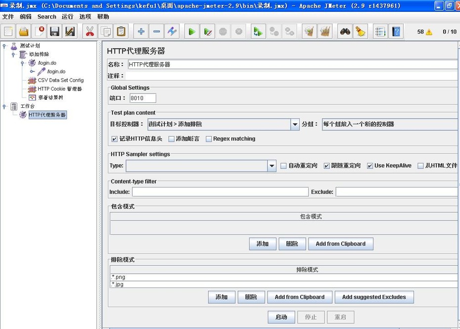This screenshot has width=460, height=329.
Task: Start the test with green play icon
Action: click(192, 31)
